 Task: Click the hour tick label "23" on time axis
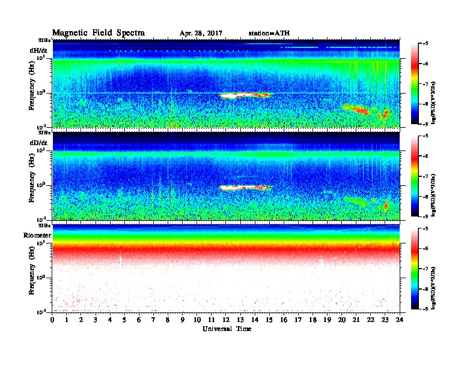[x=385, y=320]
